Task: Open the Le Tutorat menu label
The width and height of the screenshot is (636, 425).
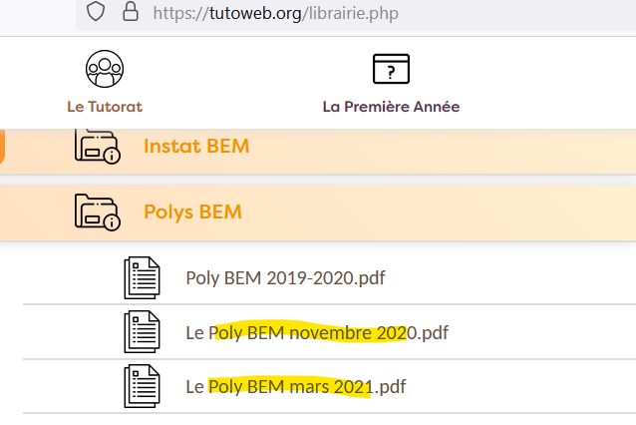Action: [105, 107]
